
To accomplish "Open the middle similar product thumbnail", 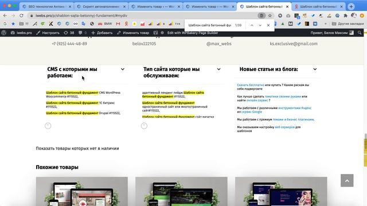I will [181, 191].
